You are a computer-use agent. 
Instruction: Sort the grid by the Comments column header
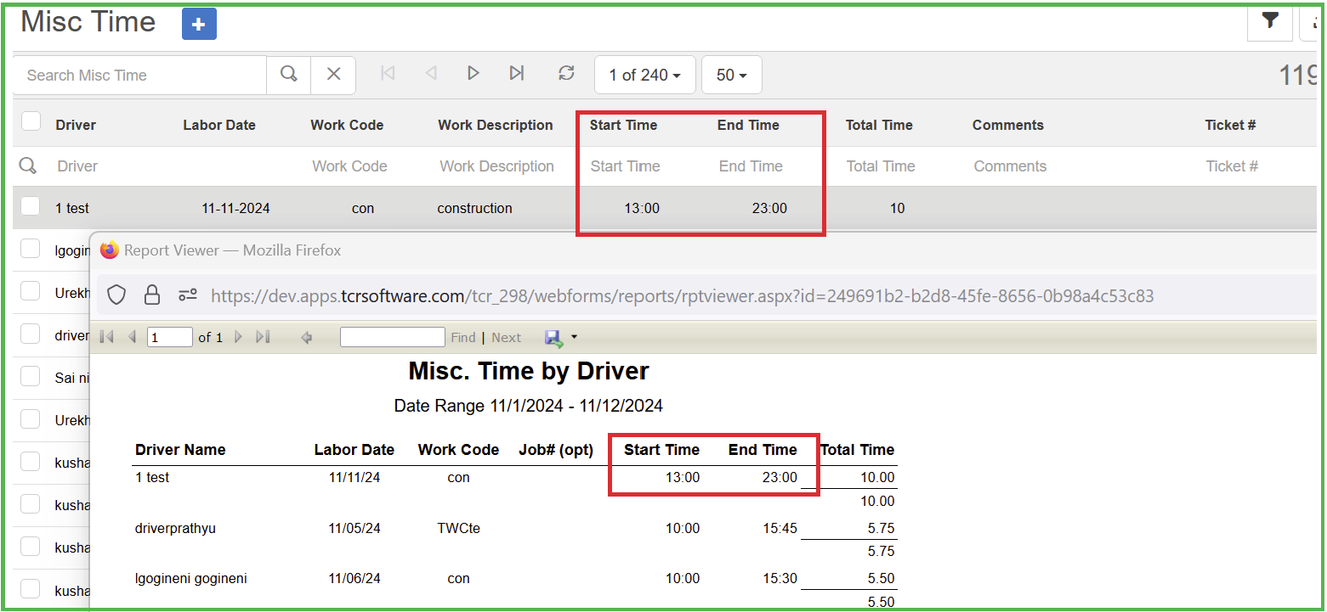point(1008,125)
